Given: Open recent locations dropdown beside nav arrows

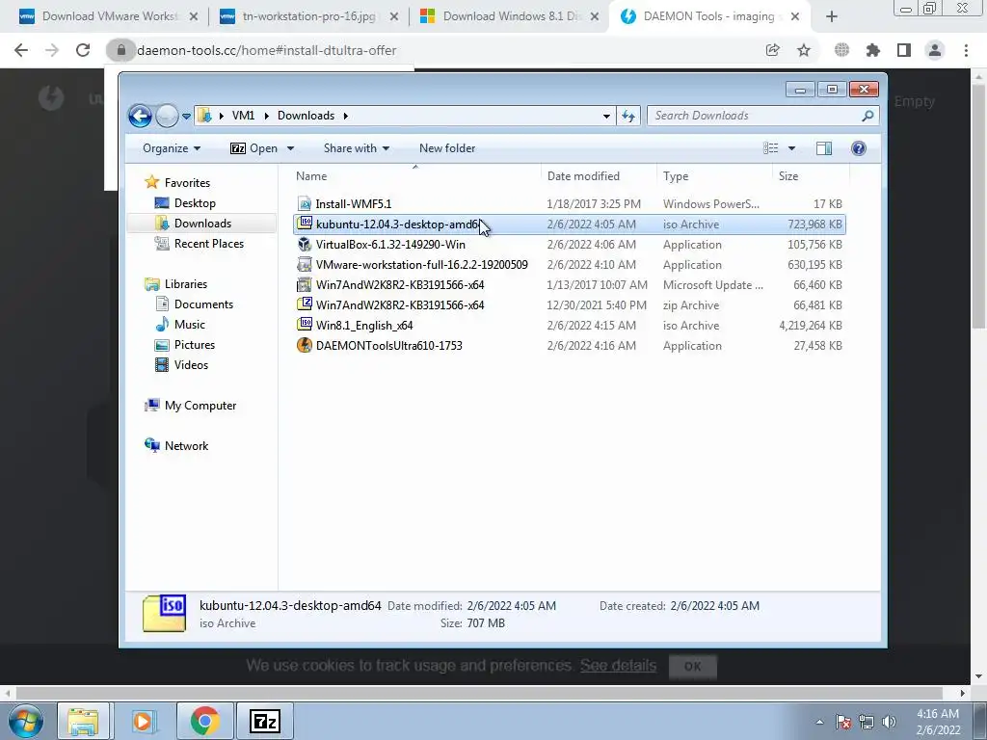Looking at the screenshot, I should coord(186,117).
